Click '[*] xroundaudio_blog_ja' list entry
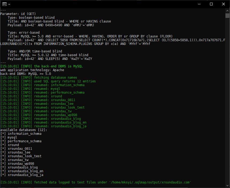Screen dimensions: 230x188 point(22,175)
